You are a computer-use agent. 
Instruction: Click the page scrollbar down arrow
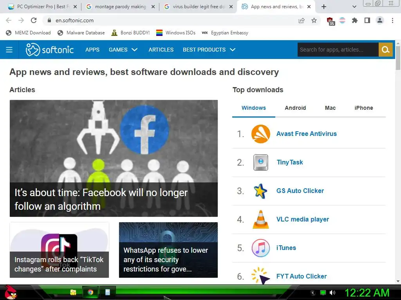(x=398, y=281)
